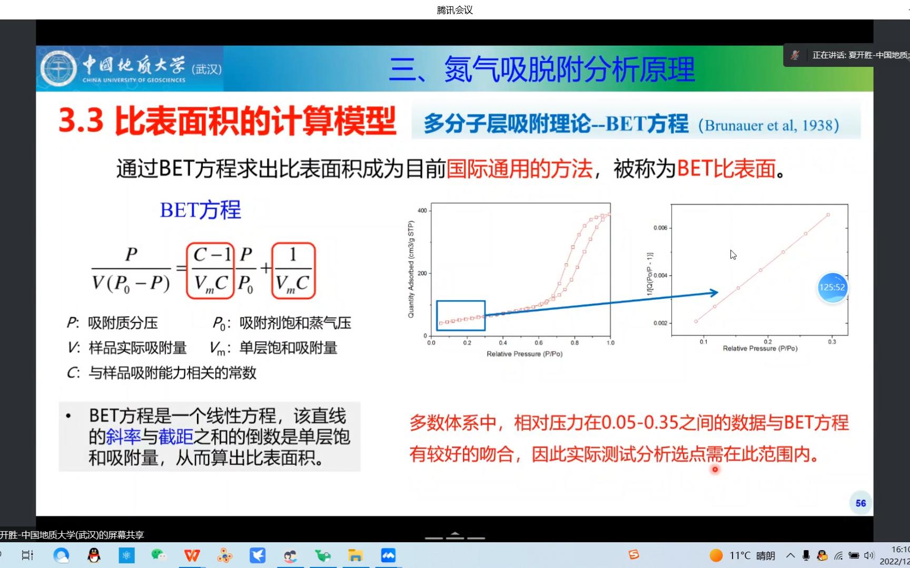Screen dimensions: 910x568
Task: Expand hidden icons chevron in system tray
Action: tap(790, 556)
